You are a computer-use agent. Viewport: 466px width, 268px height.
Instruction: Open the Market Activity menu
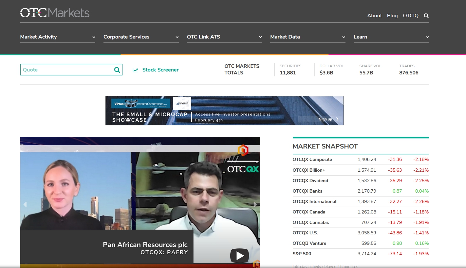click(x=58, y=37)
